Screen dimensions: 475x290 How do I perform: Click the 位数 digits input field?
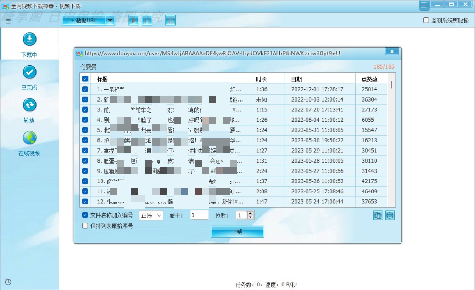coord(242,215)
